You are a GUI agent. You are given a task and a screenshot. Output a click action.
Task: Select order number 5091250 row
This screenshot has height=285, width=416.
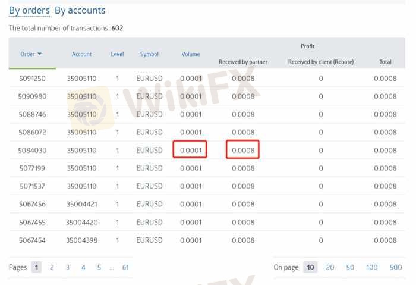(32, 79)
